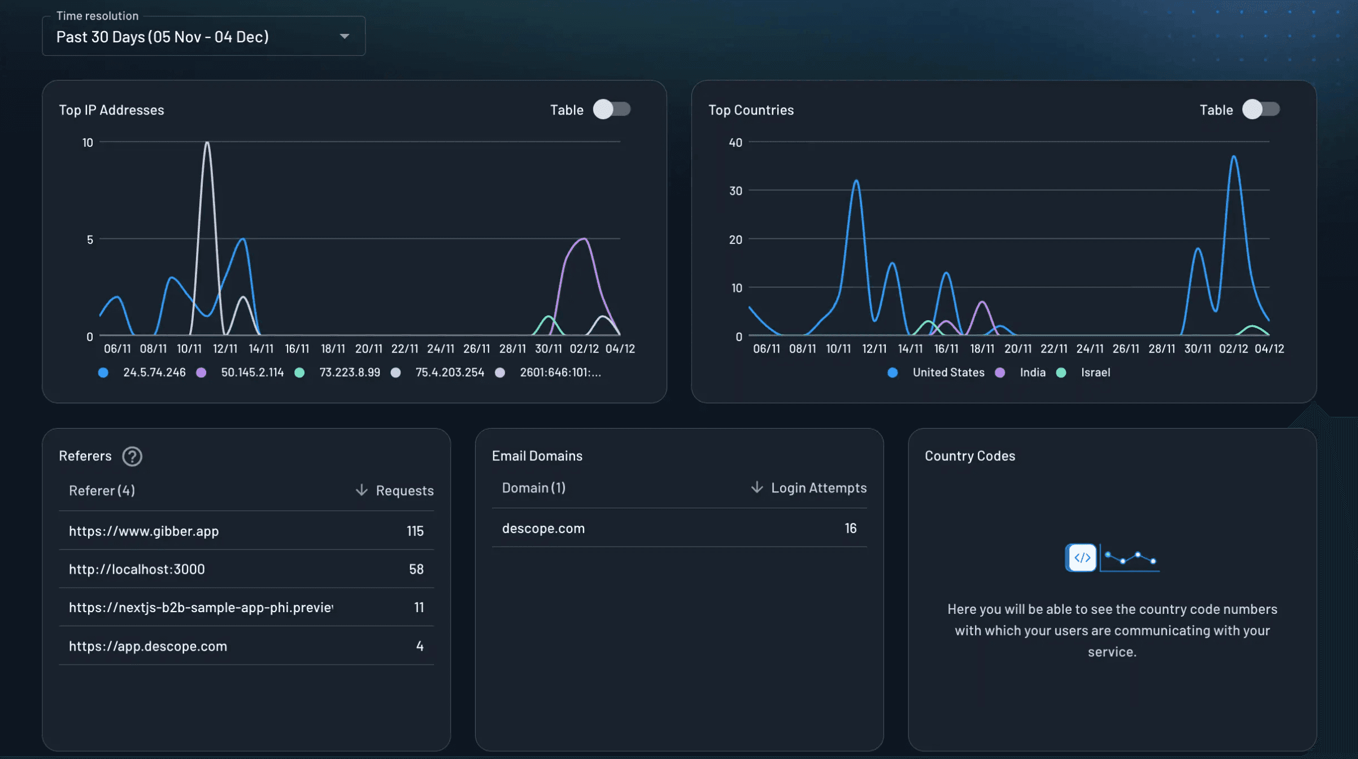Click the code icon in Country Codes panel
This screenshot has height=759, width=1358.
(x=1081, y=558)
